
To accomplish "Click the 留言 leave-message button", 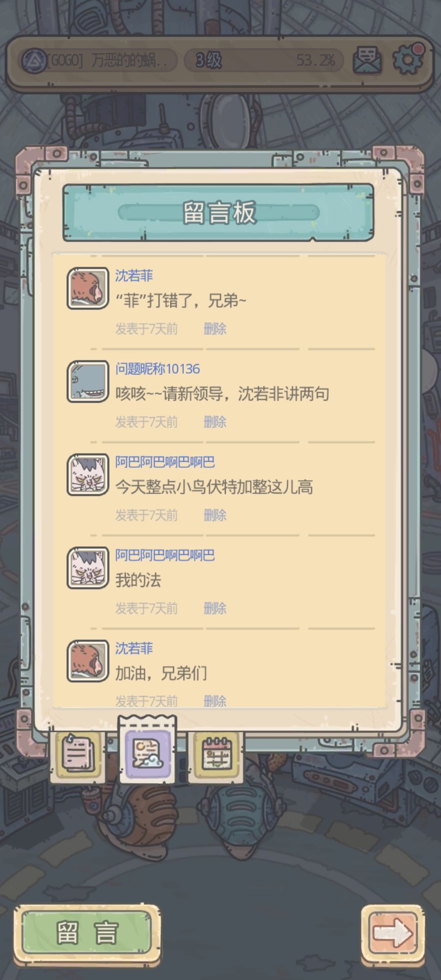I will point(87,933).
